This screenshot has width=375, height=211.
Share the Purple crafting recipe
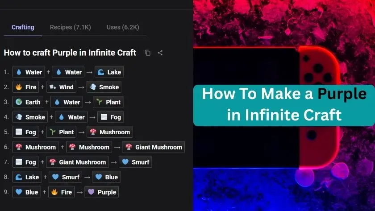pyautogui.click(x=160, y=53)
